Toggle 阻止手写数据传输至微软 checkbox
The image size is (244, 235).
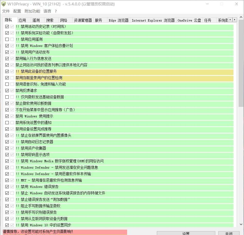point(7,206)
